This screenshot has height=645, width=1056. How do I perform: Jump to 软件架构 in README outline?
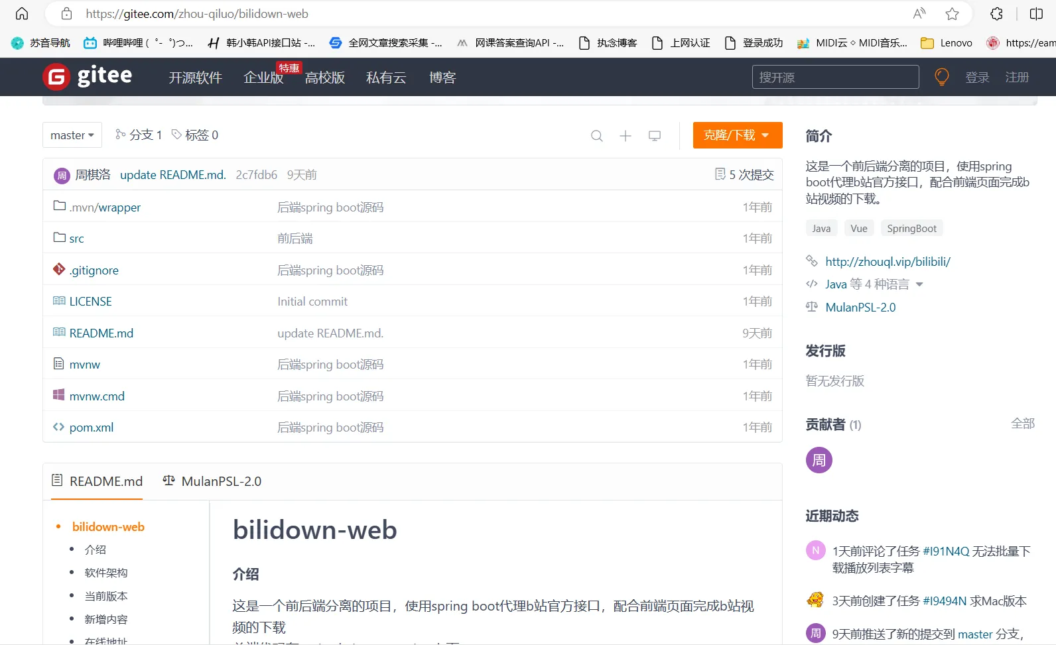coord(106,573)
